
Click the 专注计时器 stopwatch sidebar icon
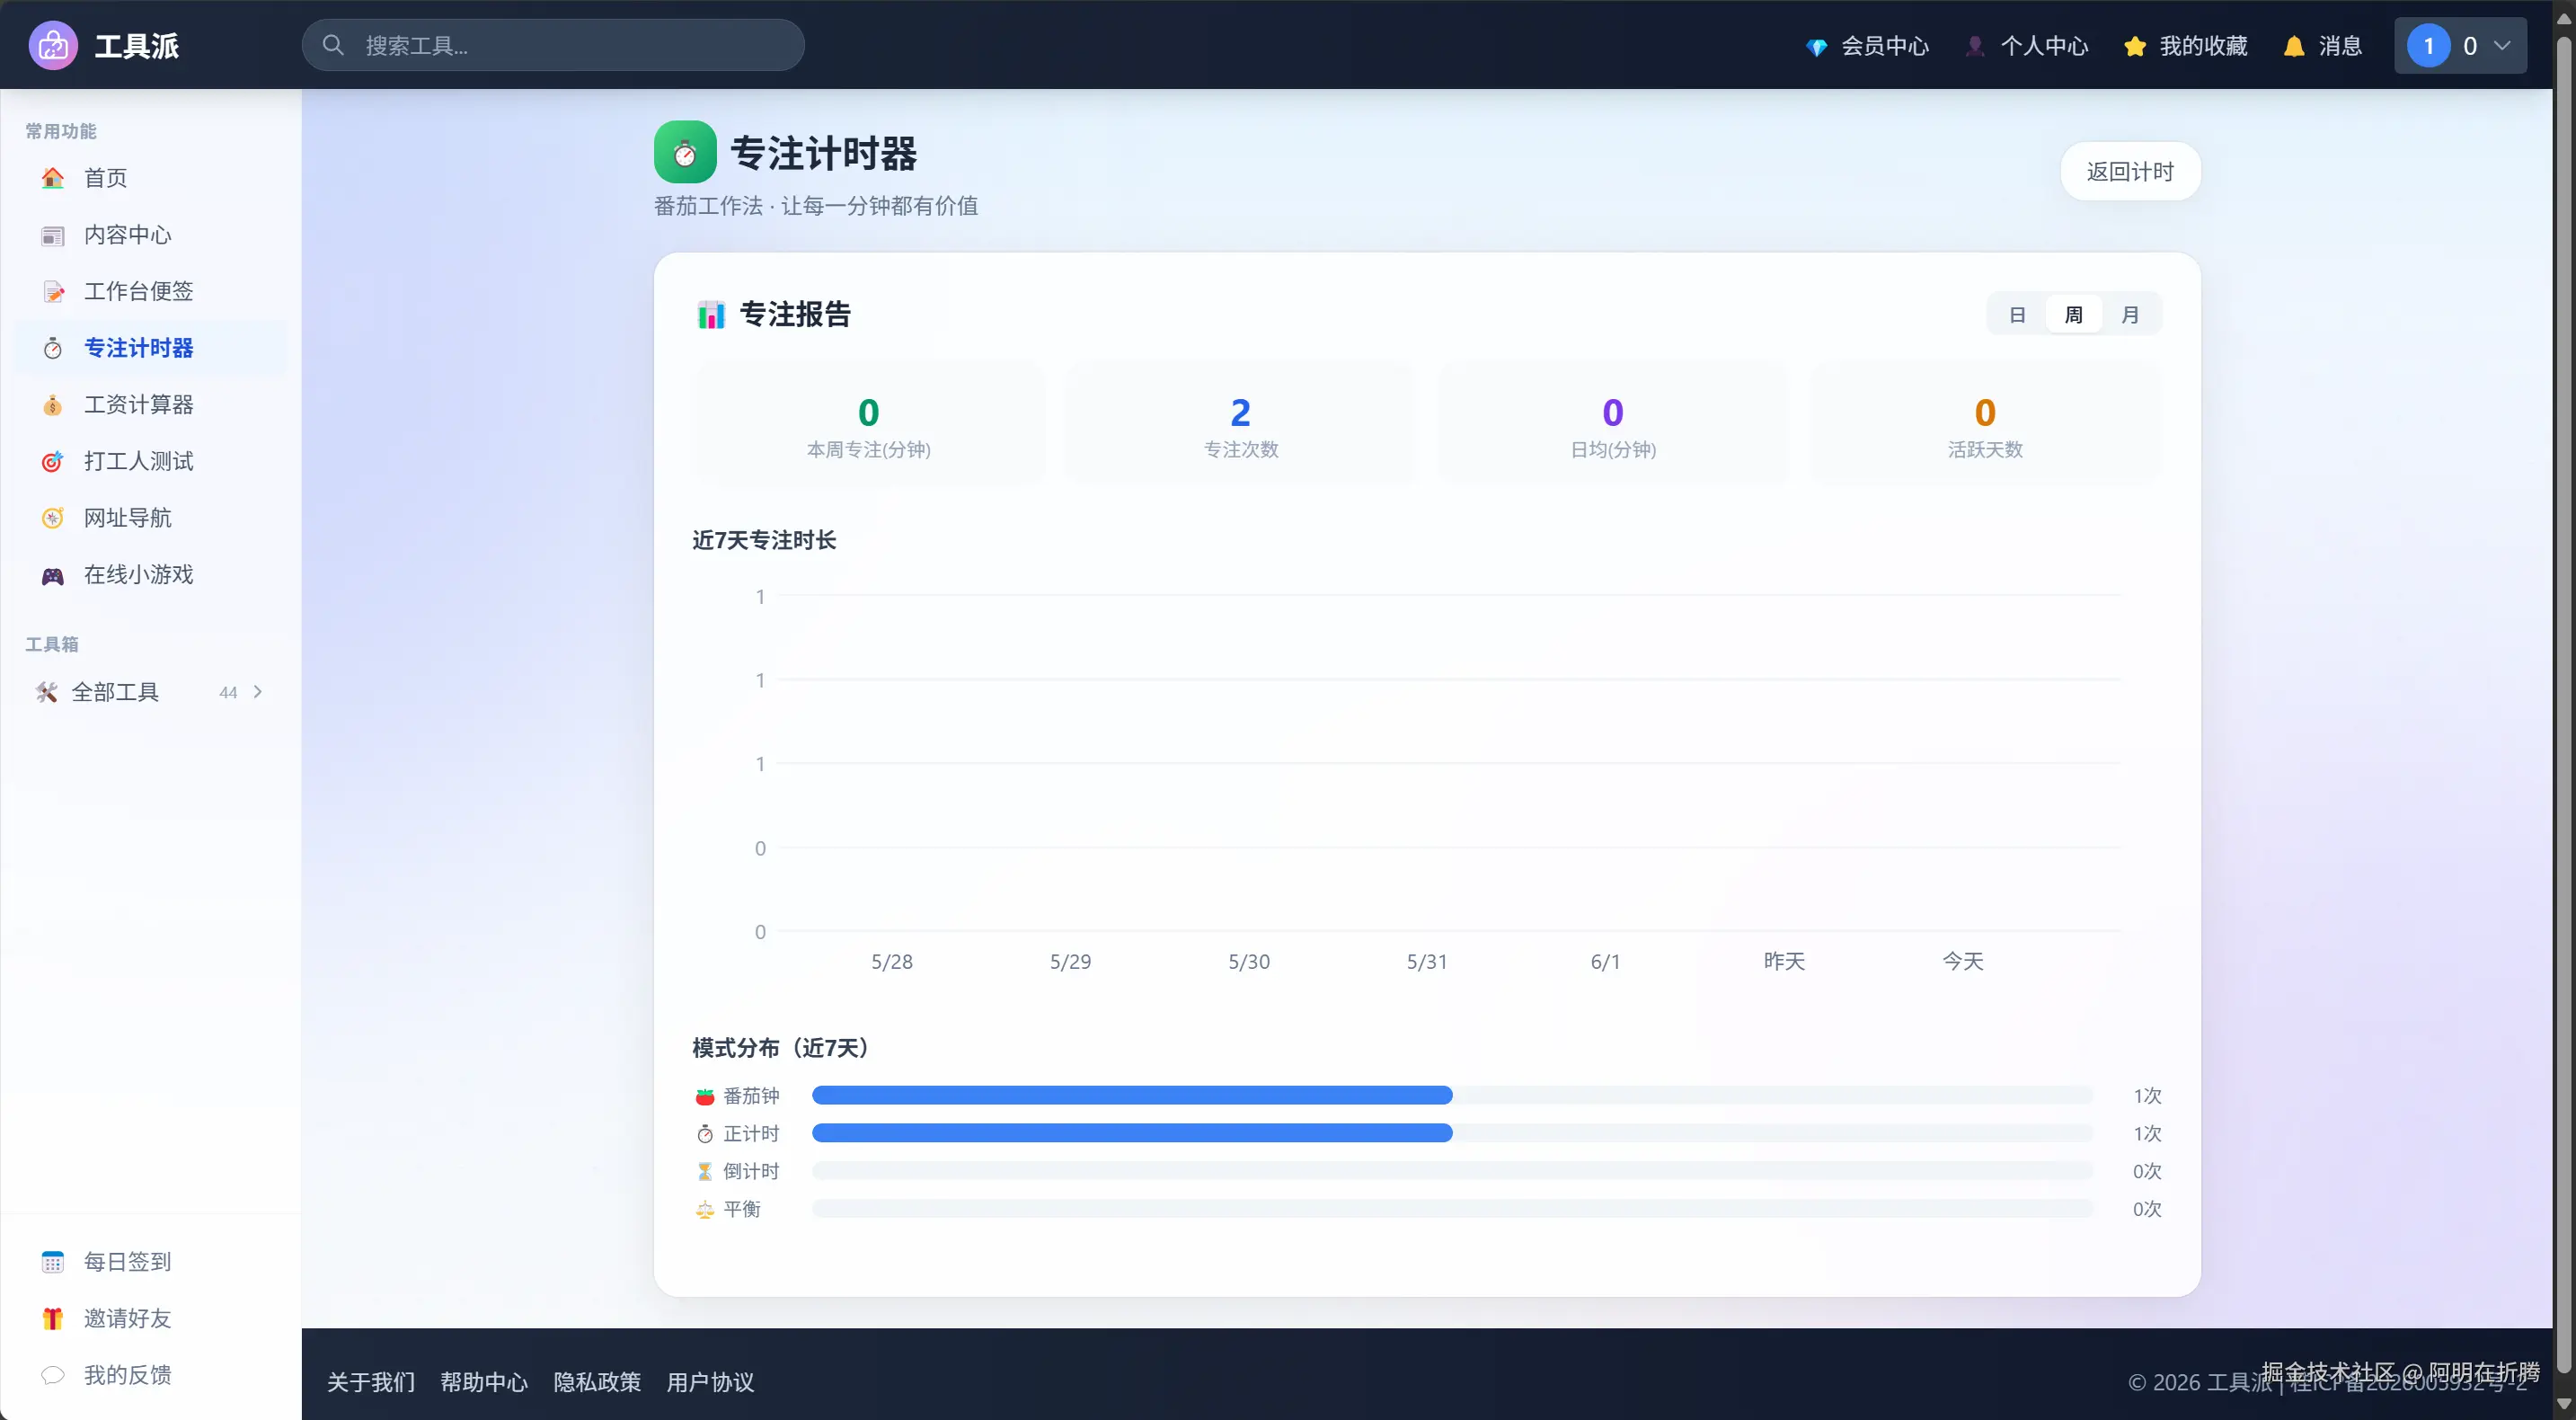[53, 348]
